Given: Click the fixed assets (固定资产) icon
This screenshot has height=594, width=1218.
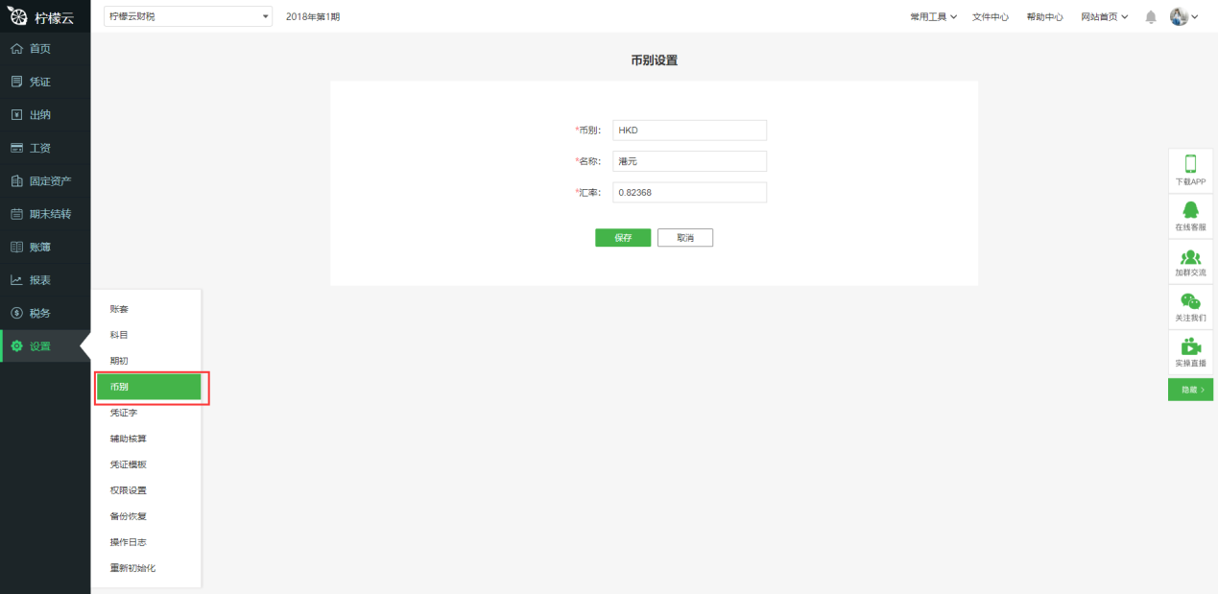Looking at the screenshot, I should 16,181.
